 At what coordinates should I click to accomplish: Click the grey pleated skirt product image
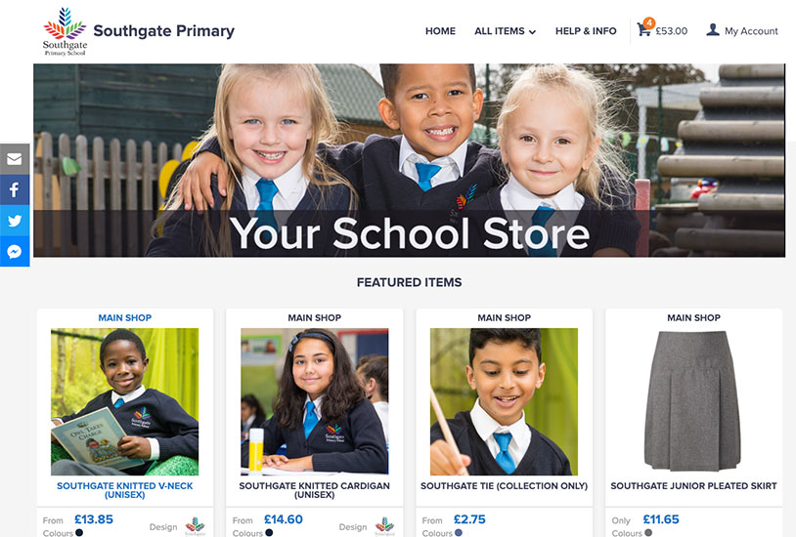[693, 401]
